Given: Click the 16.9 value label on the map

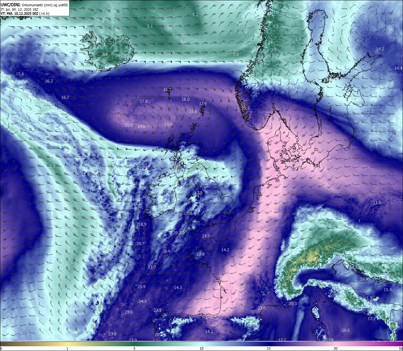Looking at the screenshot, I should point(92,274).
